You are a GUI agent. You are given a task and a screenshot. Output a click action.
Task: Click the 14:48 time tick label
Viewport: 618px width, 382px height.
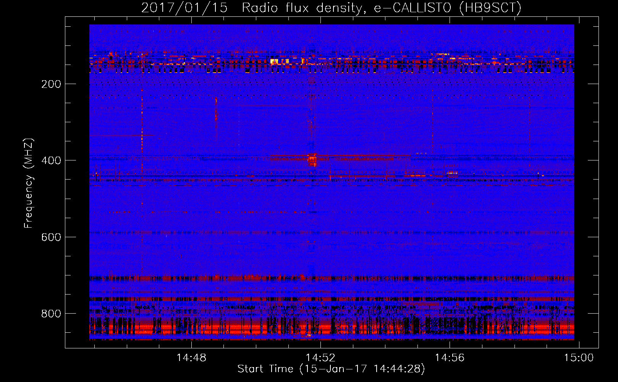pos(191,358)
